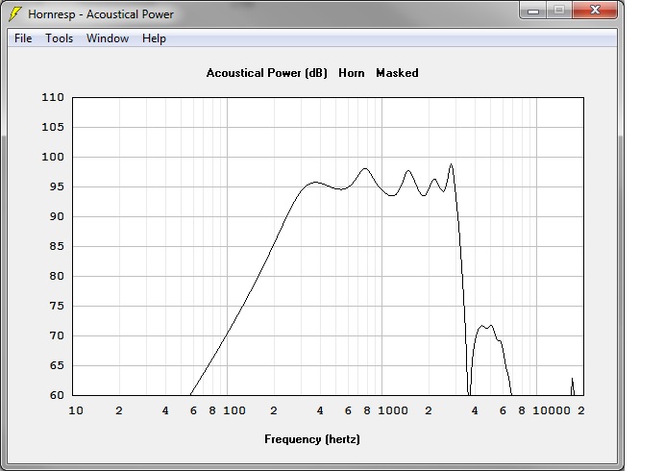Click the Hornresp lightning bolt title icon
Image resolution: width=664 pixels, height=471 pixels.
(14, 14)
